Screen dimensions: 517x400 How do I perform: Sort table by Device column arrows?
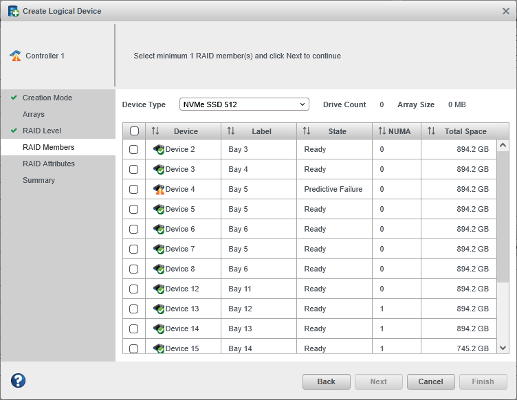[155, 131]
